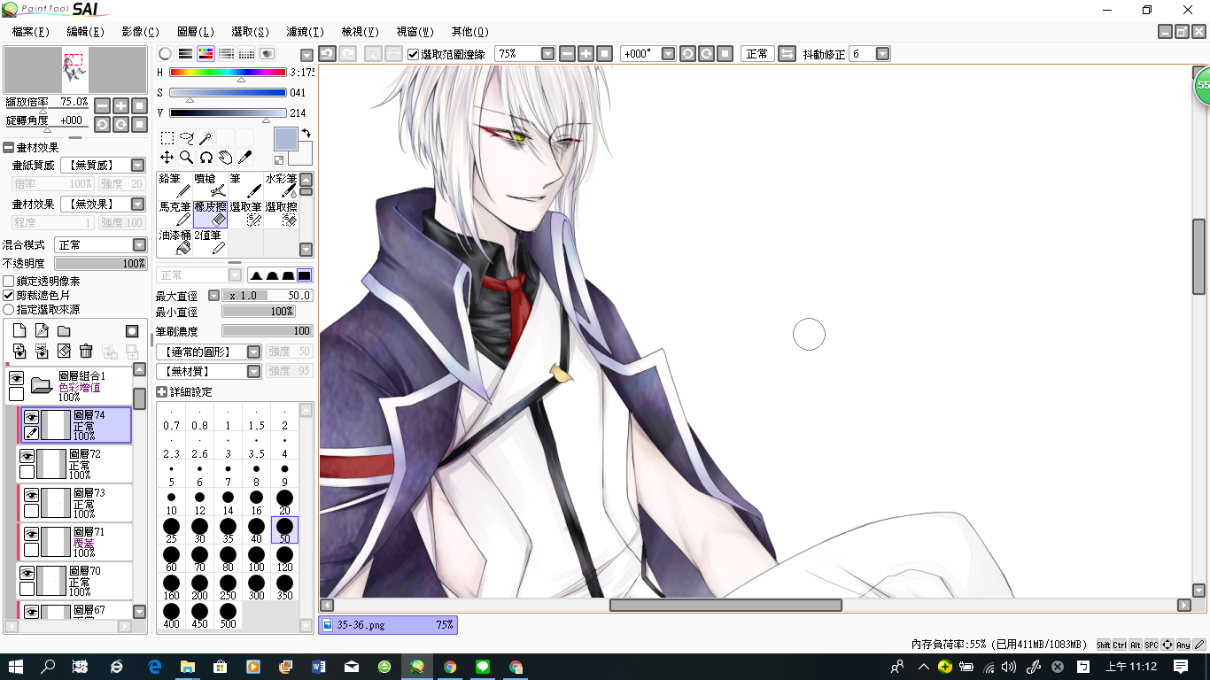Collapse the 畫材效果 section
The image size is (1210, 680).
[9, 148]
